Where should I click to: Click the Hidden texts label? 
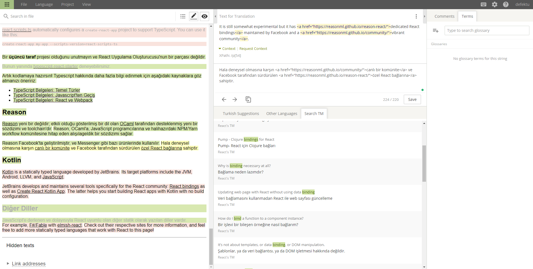[x=20, y=245]
